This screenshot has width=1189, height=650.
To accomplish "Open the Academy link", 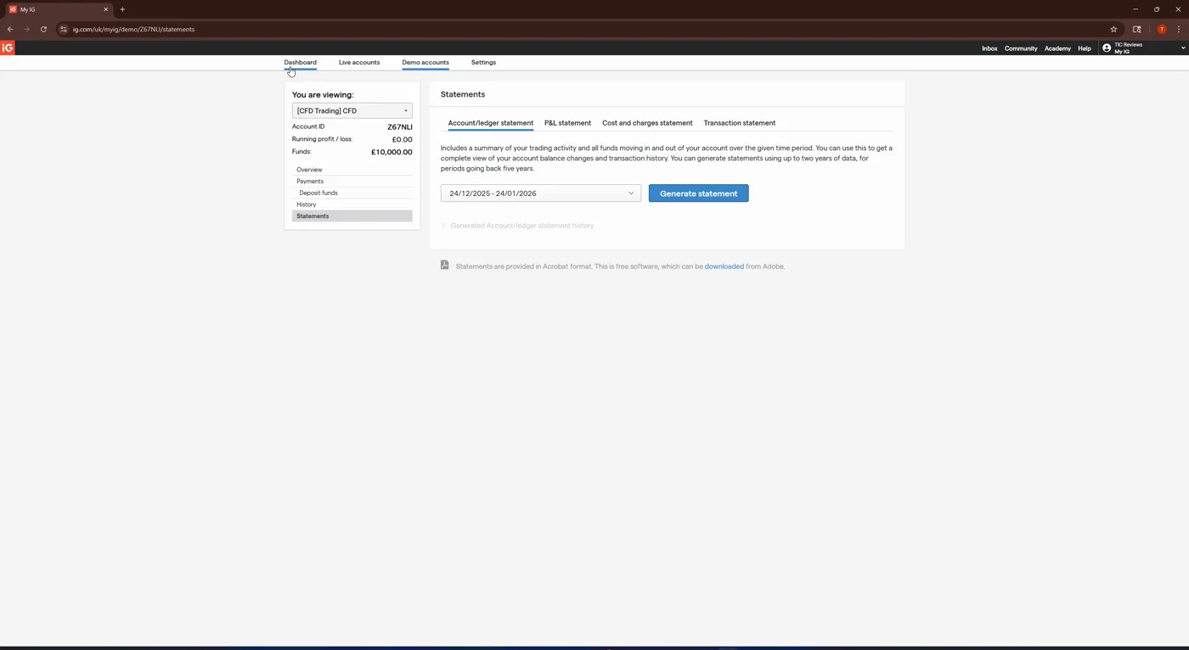I will [x=1057, y=48].
